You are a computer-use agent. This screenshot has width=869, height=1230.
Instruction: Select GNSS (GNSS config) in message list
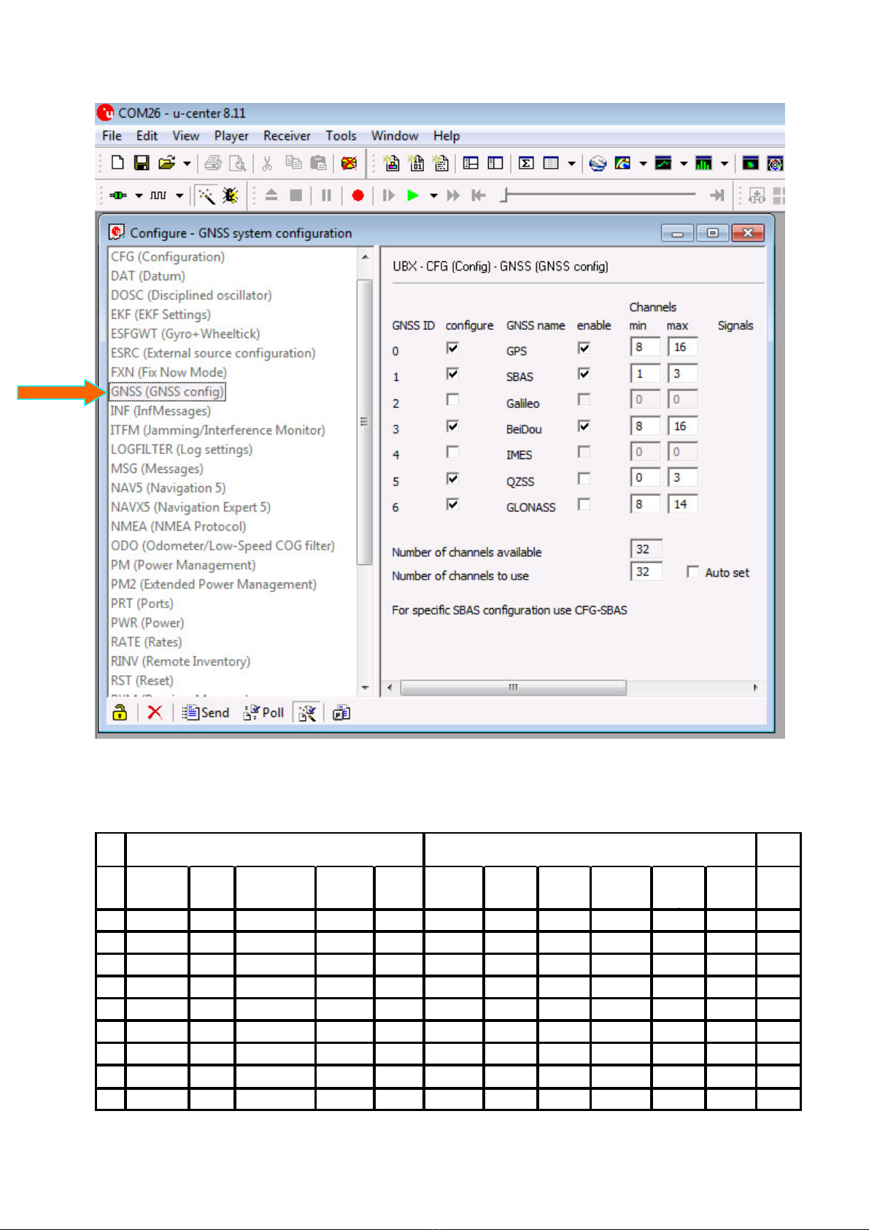coord(167,392)
